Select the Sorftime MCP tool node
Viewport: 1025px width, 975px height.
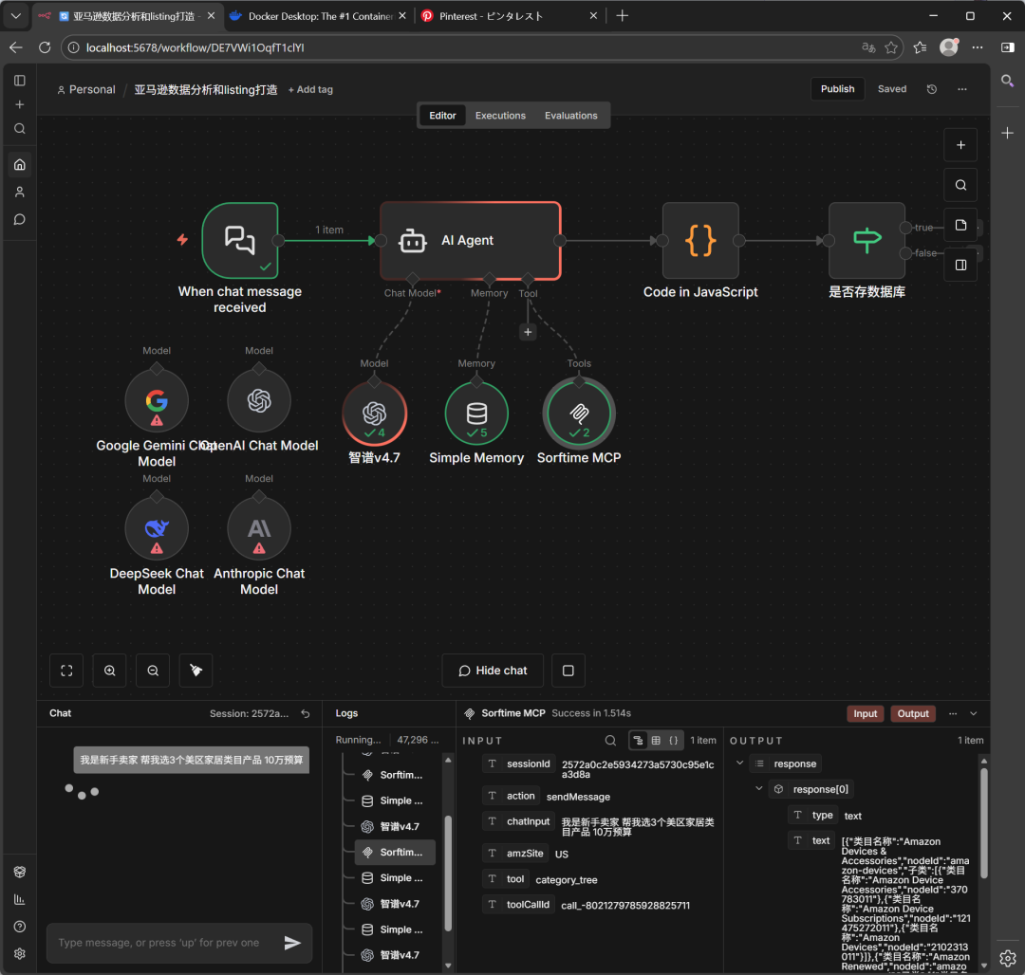pyautogui.click(x=578, y=414)
